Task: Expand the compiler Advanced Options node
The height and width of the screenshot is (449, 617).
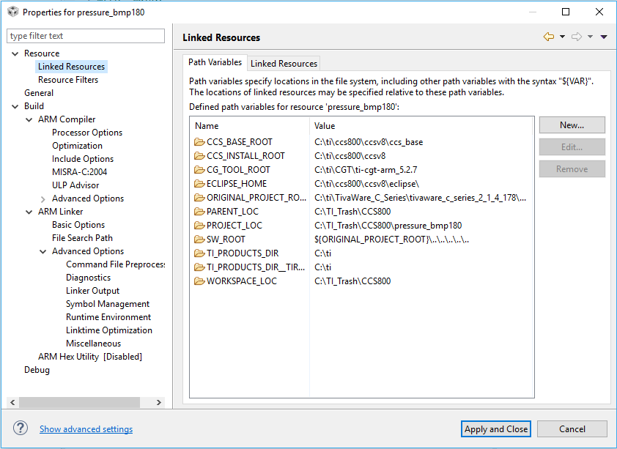Action: (x=43, y=198)
